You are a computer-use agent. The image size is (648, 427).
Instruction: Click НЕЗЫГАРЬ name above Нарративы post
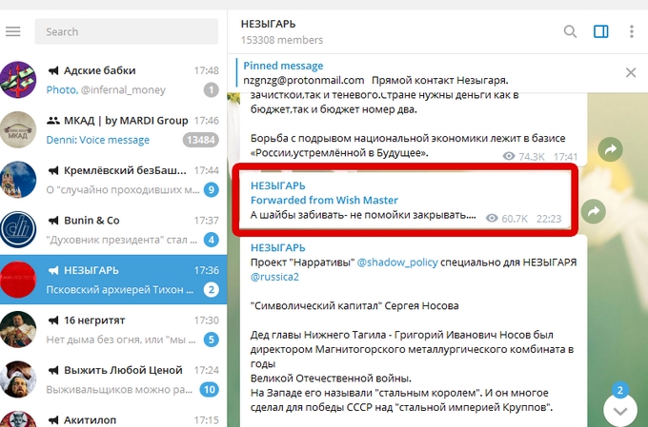(x=278, y=247)
